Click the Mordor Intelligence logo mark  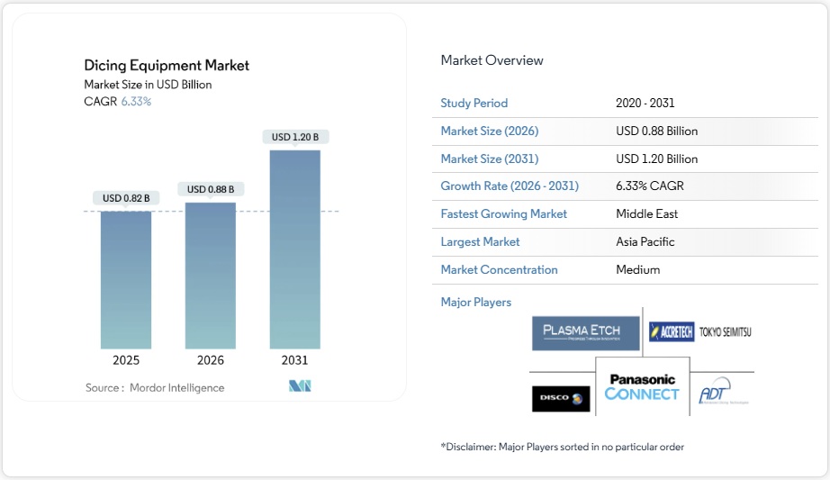click(300, 387)
